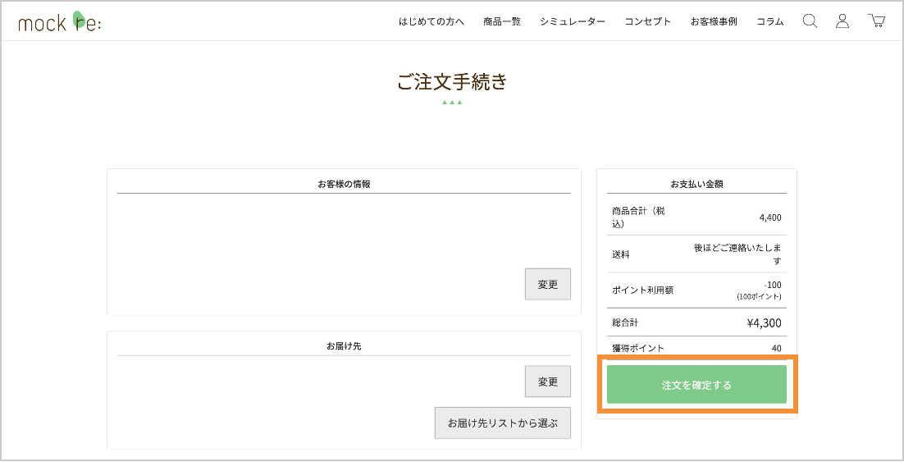Open the コラム navigation link
The width and height of the screenshot is (904, 462).
tap(770, 22)
